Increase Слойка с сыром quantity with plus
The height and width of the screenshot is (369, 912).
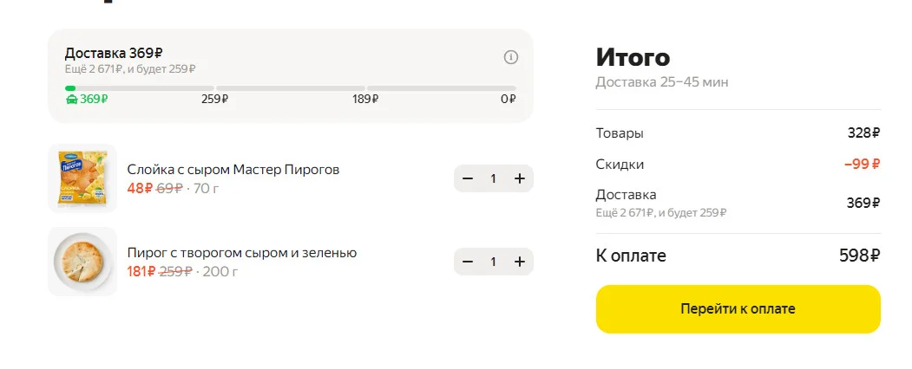[x=520, y=178]
